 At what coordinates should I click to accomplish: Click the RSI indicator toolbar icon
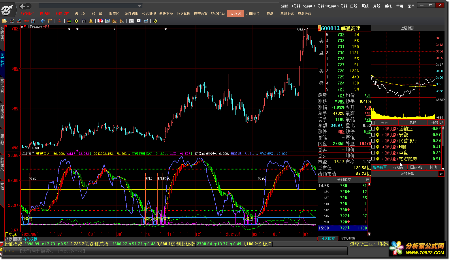coord(26,21)
